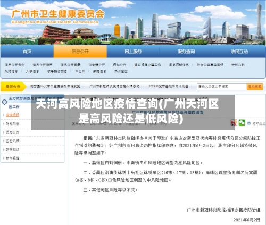Open 依申请公开 sub-navigation link
266x225 pixels.
[97, 65]
